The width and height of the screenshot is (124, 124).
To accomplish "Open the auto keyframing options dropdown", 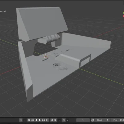I will (x=24, y=120).
